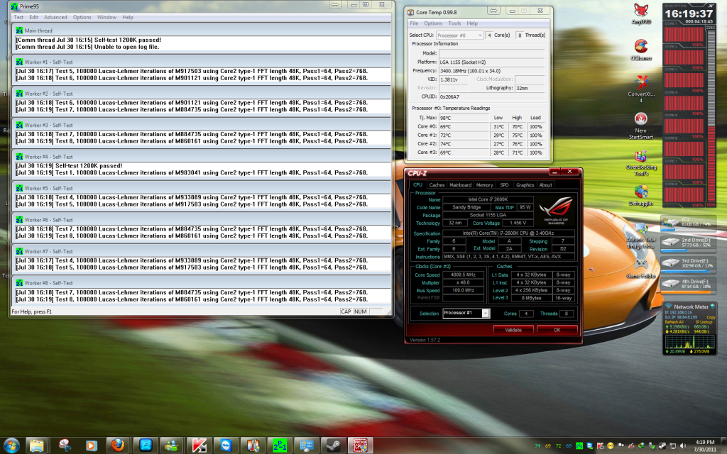
Task: Switch to the Graphics tab in CPU-Z
Action: (525, 185)
